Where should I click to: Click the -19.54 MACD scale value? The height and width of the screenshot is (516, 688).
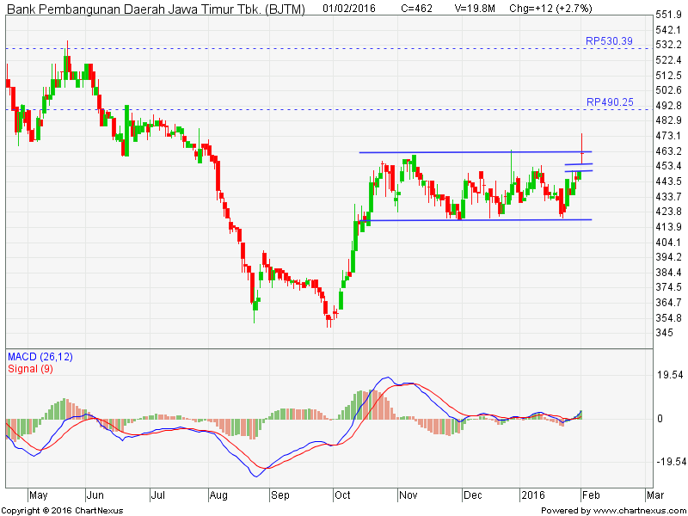(x=669, y=462)
